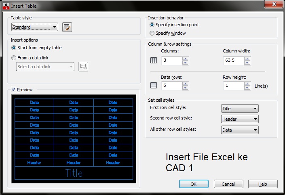Decrease the Columns count

click(x=186, y=63)
